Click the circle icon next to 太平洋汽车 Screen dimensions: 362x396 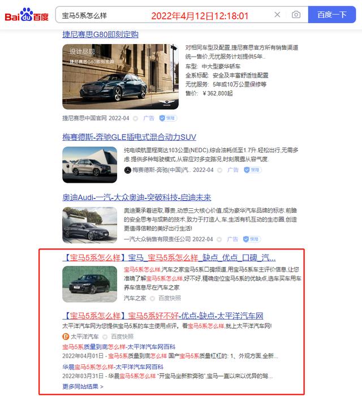(105, 337)
